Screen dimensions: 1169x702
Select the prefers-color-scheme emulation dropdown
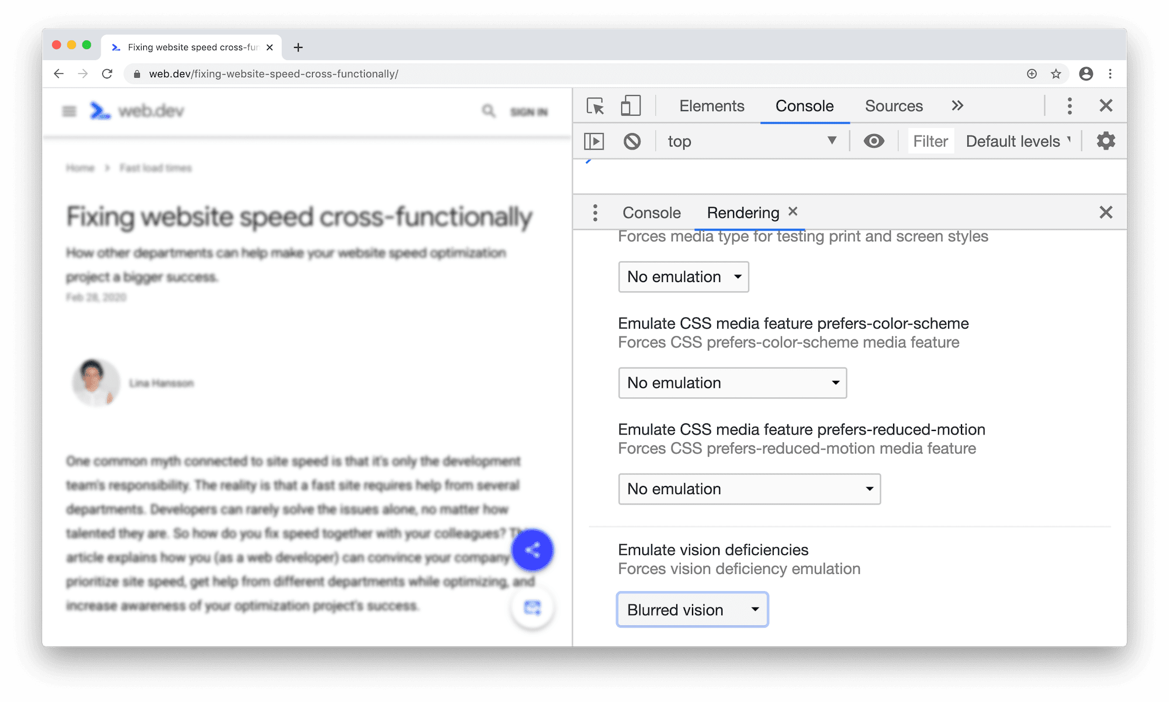coord(732,383)
